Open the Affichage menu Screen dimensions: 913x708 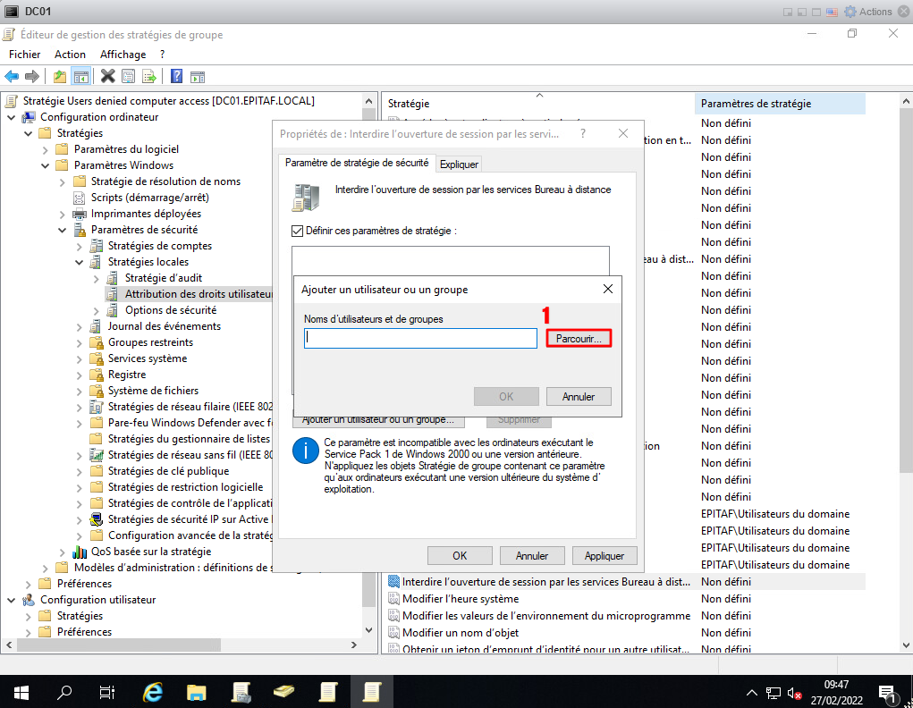click(x=123, y=55)
